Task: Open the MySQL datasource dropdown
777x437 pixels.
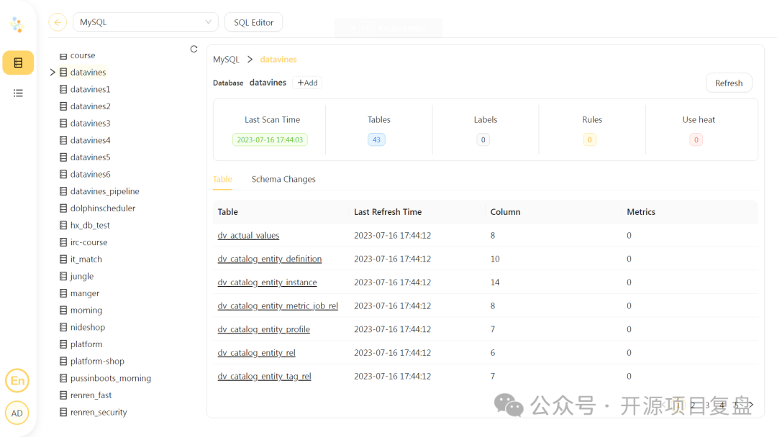Action: point(145,22)
